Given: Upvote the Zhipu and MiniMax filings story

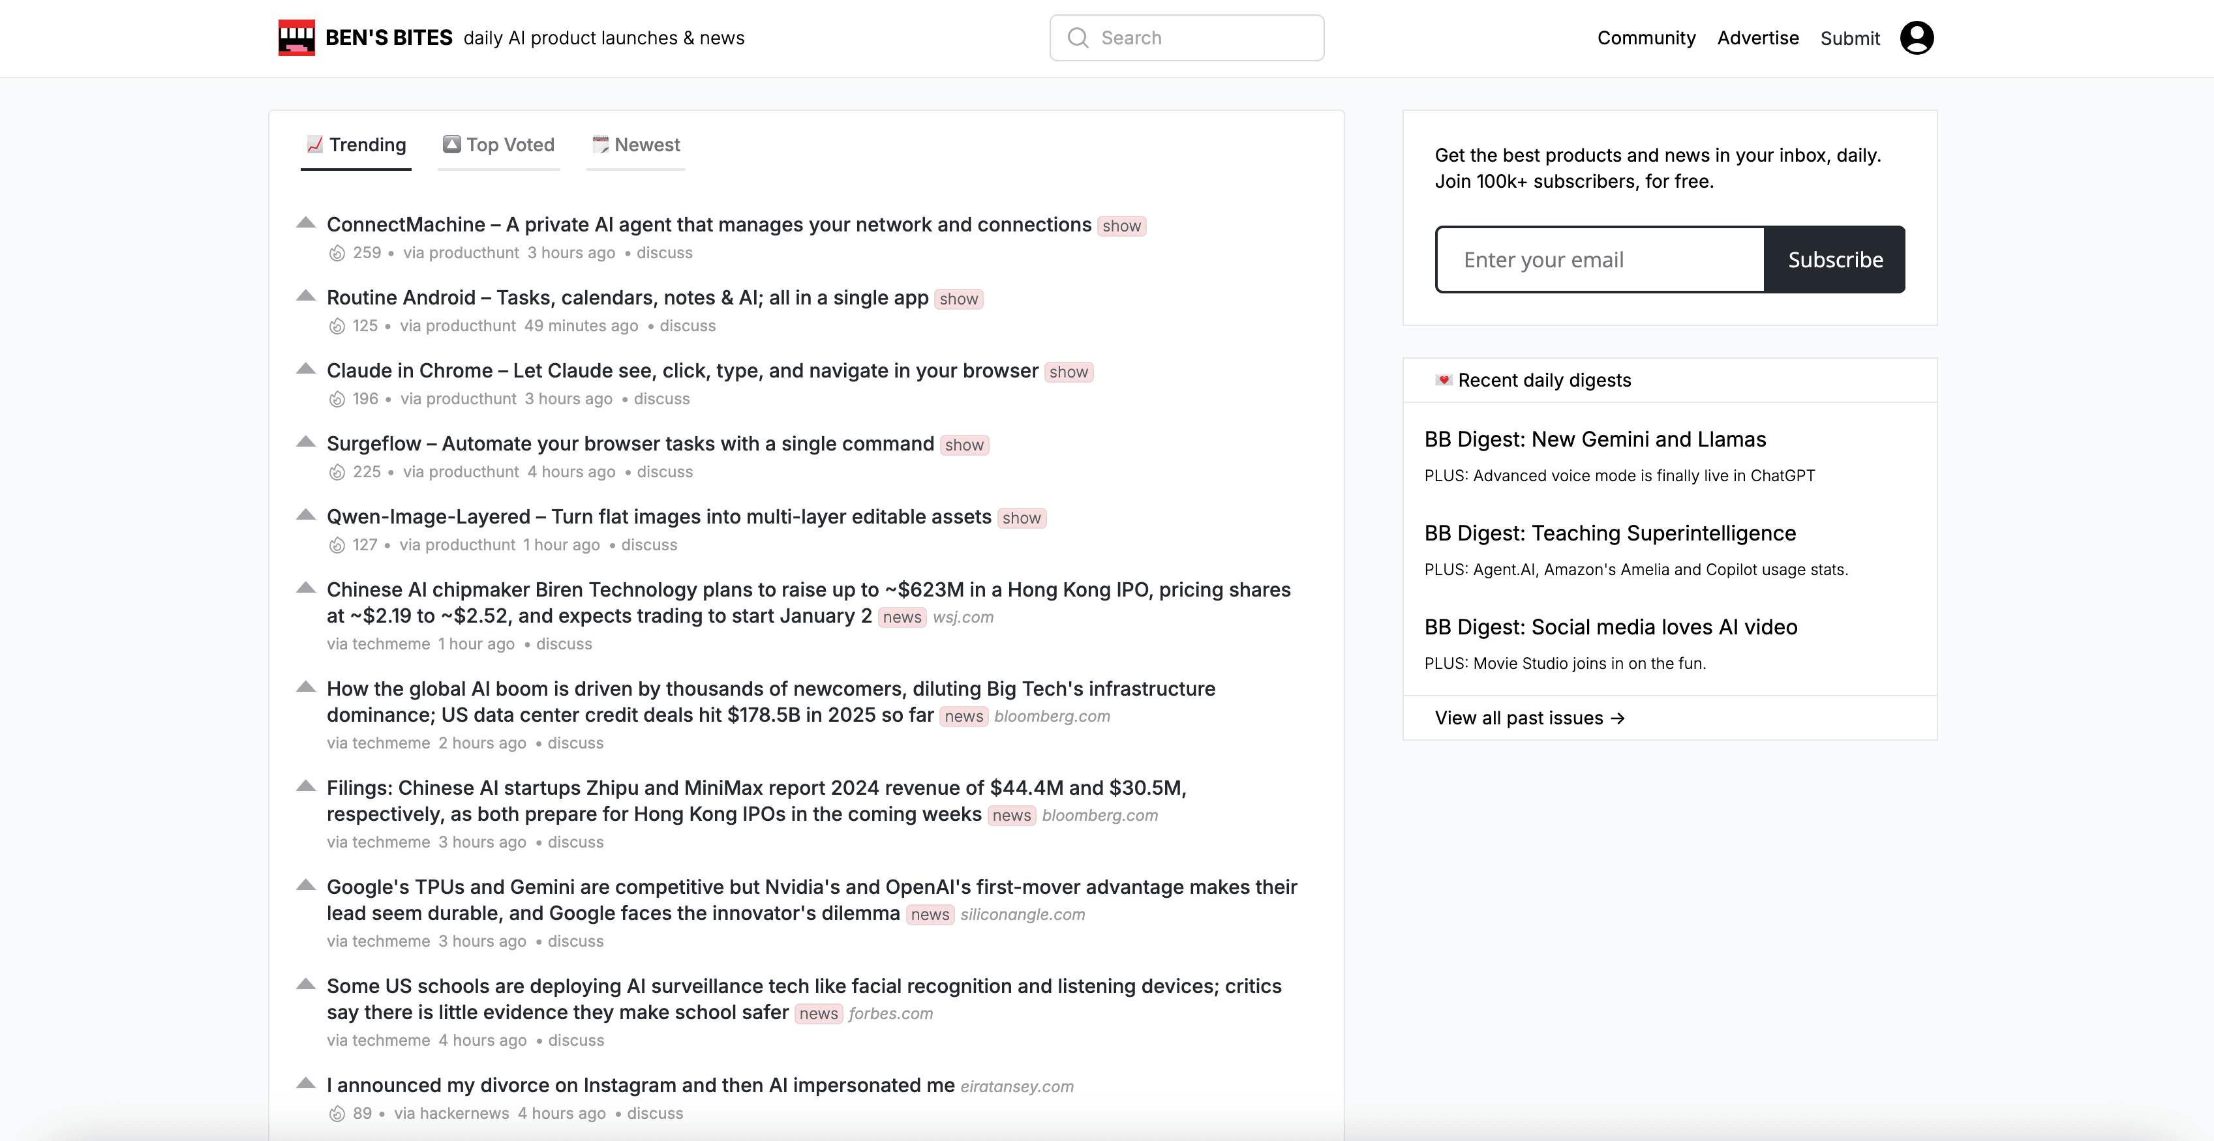Looking at the screenshot, I should [x=305, y=786].
